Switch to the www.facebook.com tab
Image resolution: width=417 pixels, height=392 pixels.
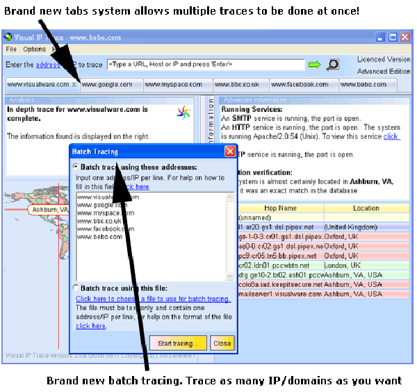[x=304, y=85]
